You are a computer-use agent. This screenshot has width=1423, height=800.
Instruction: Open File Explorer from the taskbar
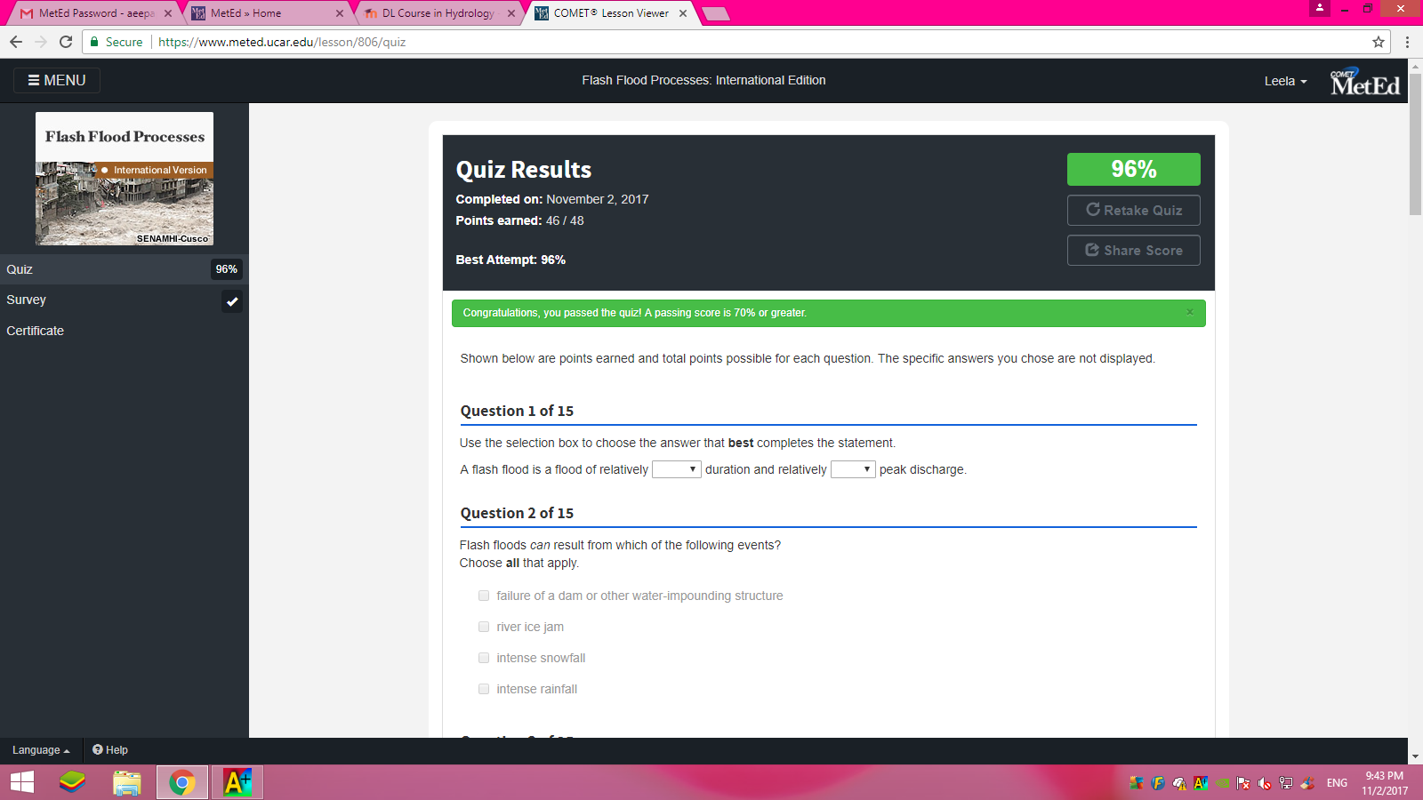(127, 782)
